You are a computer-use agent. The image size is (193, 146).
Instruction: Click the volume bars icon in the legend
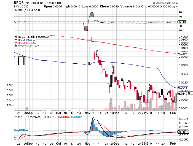16,46
